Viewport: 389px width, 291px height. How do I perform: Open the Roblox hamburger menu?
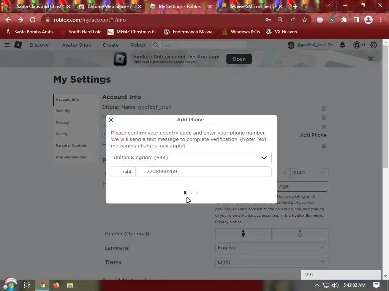7,45
